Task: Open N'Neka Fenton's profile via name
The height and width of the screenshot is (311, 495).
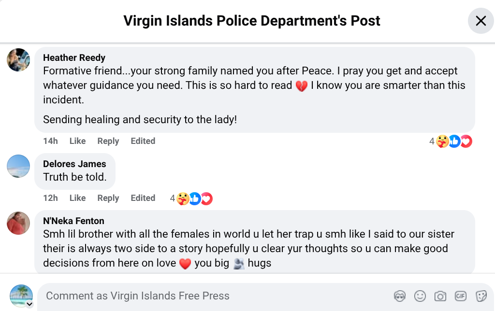Action: pos(73,221)
